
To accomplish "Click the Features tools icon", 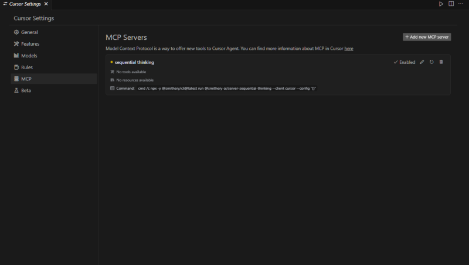I will (x=16, y=43).
